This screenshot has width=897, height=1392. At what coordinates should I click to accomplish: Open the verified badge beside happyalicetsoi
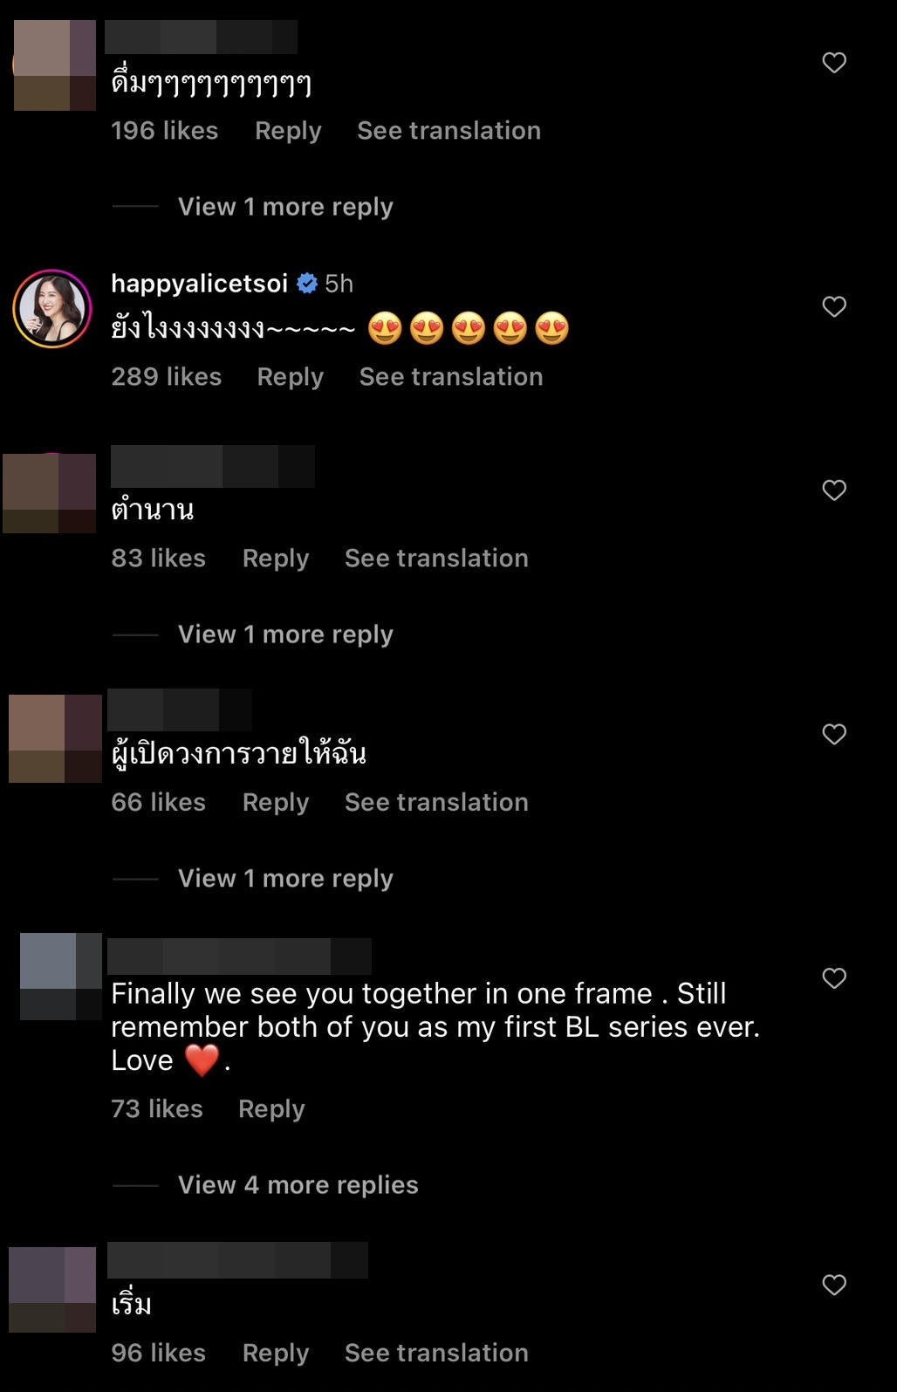coord(307,284)
